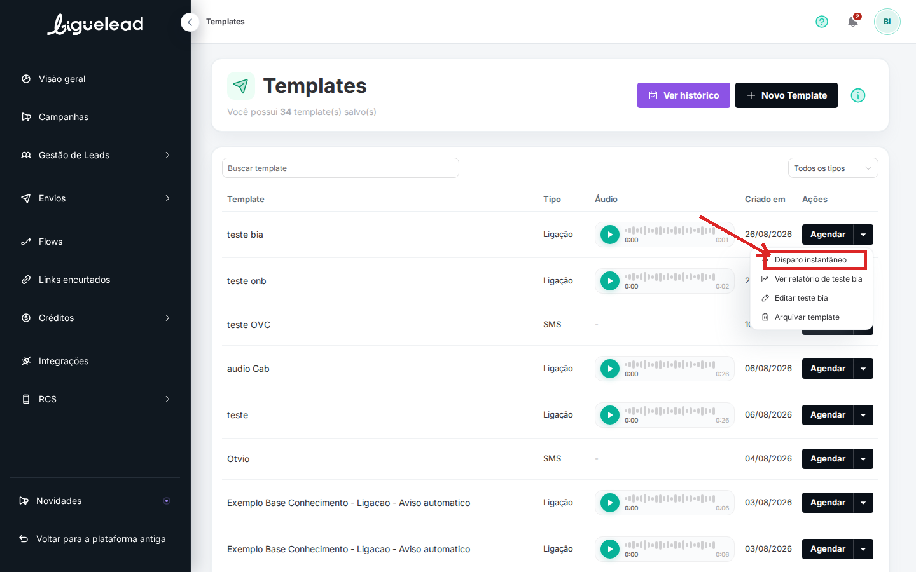This screenshot has width=916, height=572.
Task: Choose Arquivar template from the menu
Action: click(812, 317)
